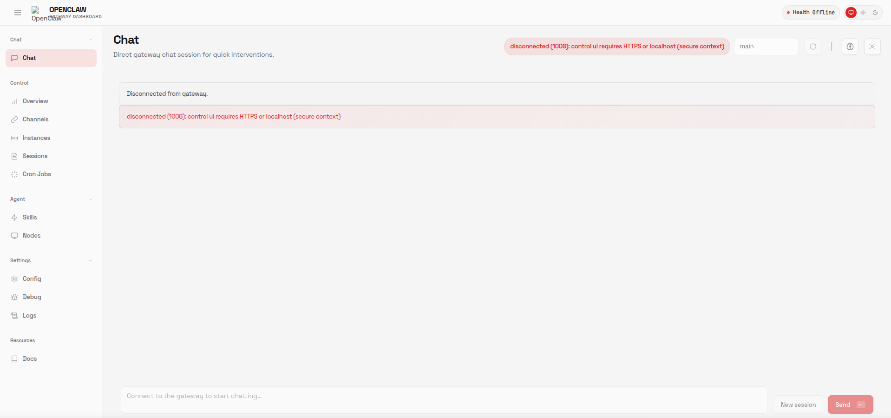Open the Overview page

(35, 101)
